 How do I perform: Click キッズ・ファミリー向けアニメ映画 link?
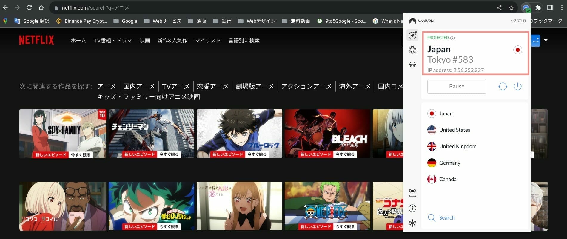[149, 97]
